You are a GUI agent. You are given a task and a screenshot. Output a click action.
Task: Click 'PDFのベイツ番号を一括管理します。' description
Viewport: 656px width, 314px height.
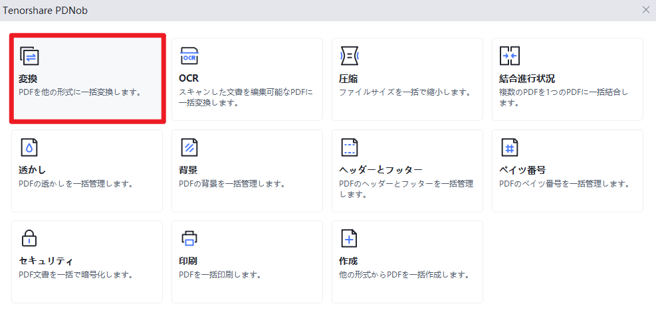click(564, 183)
